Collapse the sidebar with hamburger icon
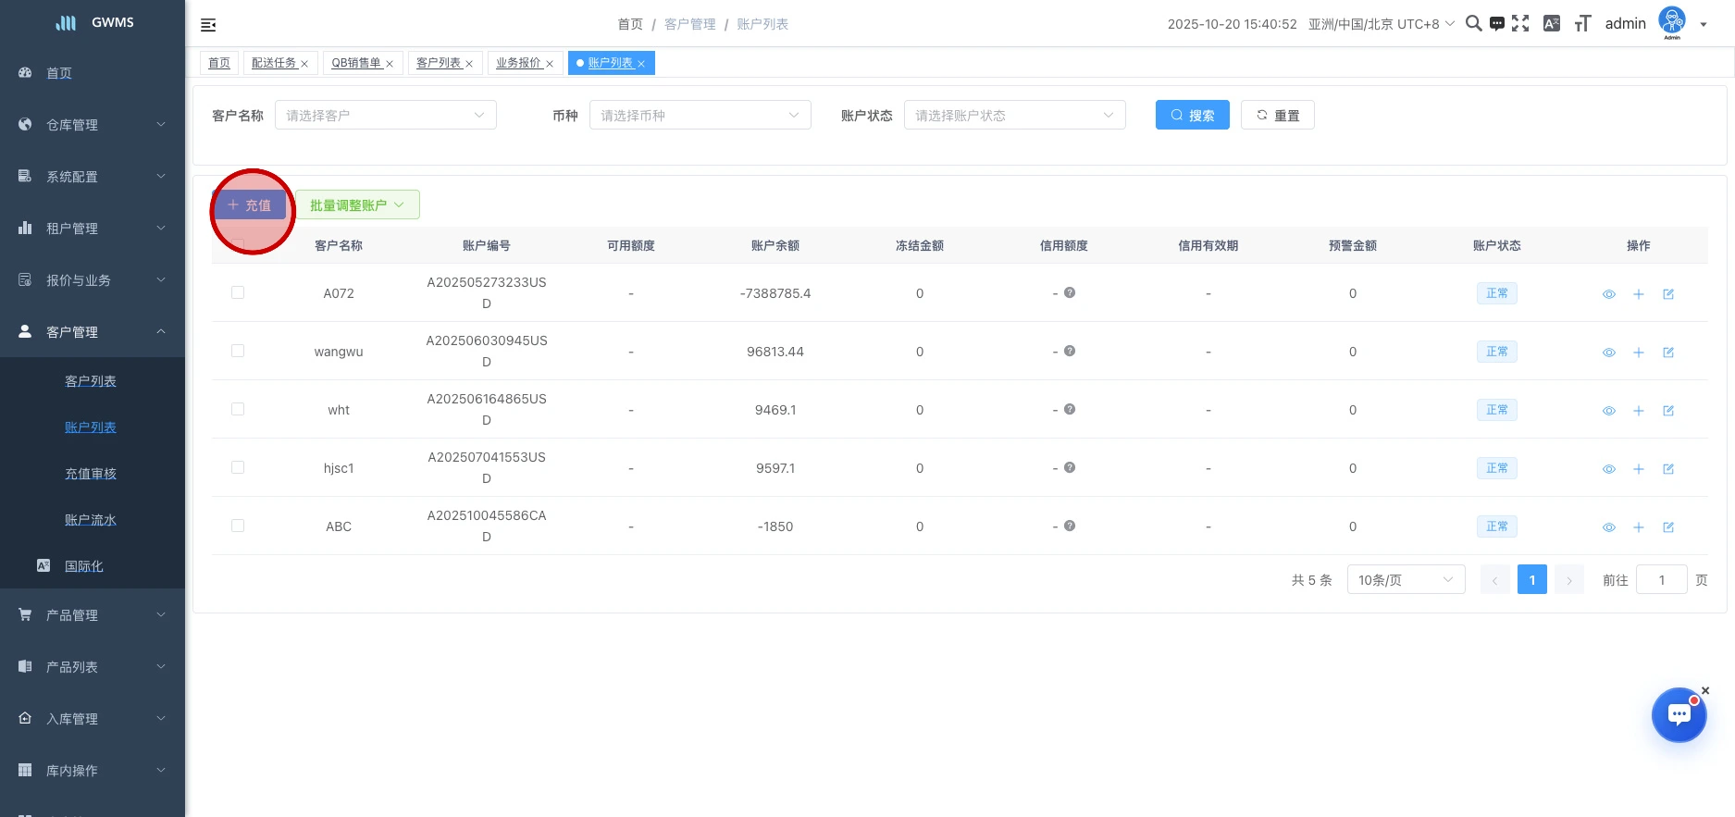Viewport: 1735px width, 817px height. coord(208,25)
